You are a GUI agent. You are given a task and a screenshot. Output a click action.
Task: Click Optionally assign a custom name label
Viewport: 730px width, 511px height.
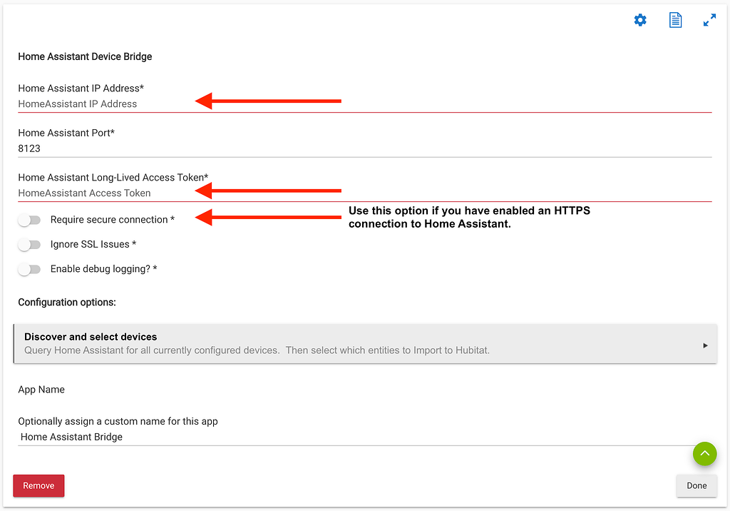point(118,422)
